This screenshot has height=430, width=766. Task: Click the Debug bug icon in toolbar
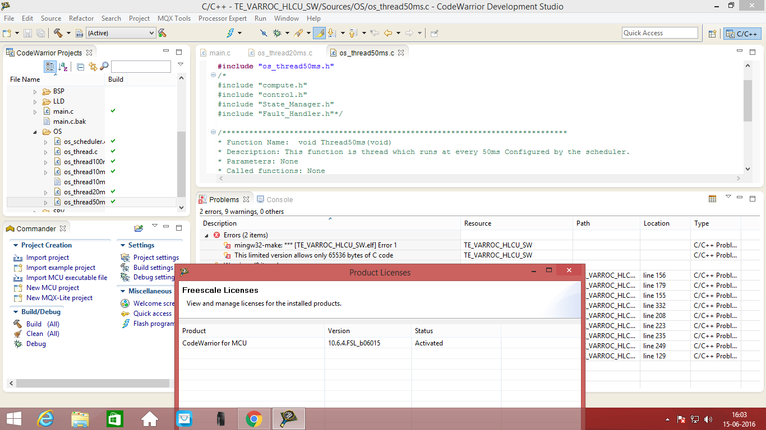[277, 33]
